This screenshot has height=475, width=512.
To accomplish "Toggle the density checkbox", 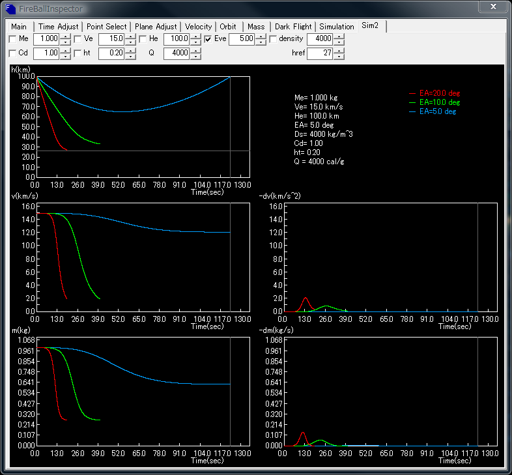I will (x=273, y=39).
